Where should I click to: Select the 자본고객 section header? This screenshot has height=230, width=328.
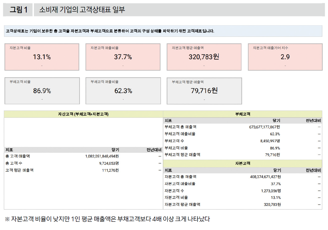[x=243, y=163]
